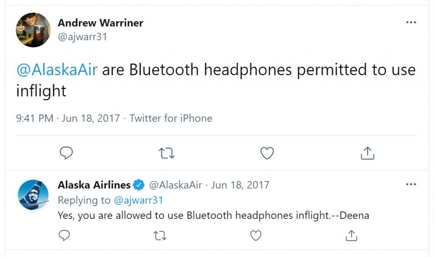This screenshot has height=257, width=435.
Task: Open the Alaska Airlines verified badge
Action: pyautogui.click(x=139, y=185)
